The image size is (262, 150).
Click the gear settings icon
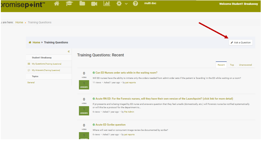119,3
